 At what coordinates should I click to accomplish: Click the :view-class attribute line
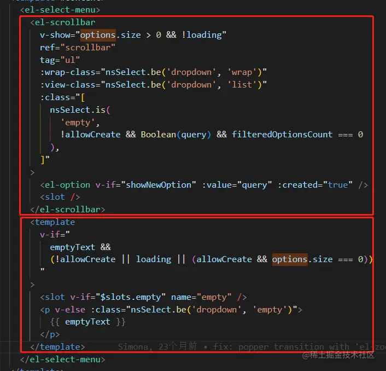(154, 85)
